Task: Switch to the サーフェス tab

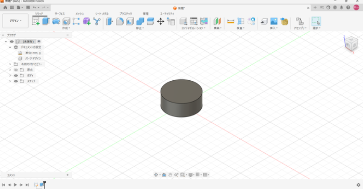Action: click(60, 14)
